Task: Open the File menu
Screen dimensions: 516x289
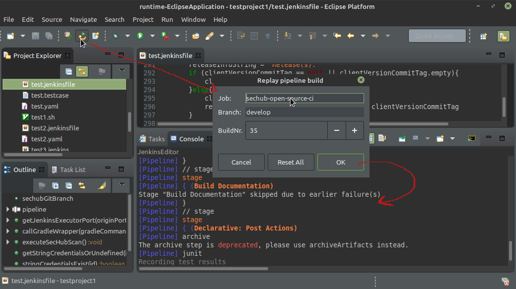Action: click(x=8, y=19)
